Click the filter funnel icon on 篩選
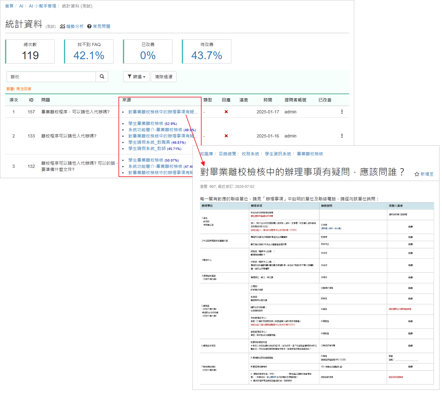The width and height of the screenshot is (442, 393). [130, 76]
